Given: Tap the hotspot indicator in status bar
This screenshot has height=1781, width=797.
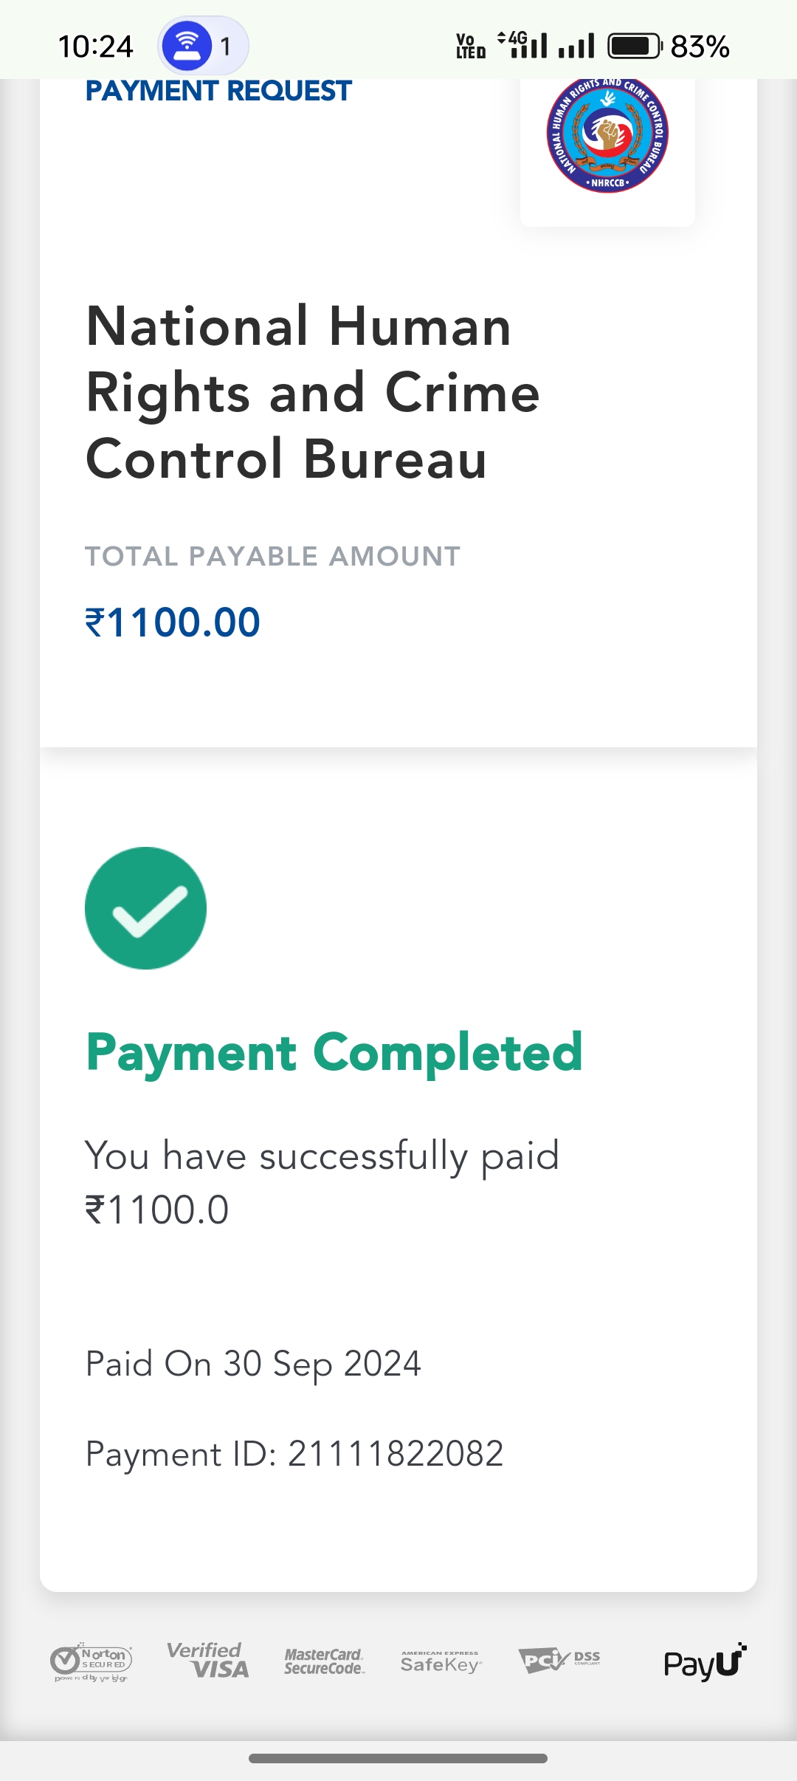Looking at the screenshot, I should tap(202, 46).
